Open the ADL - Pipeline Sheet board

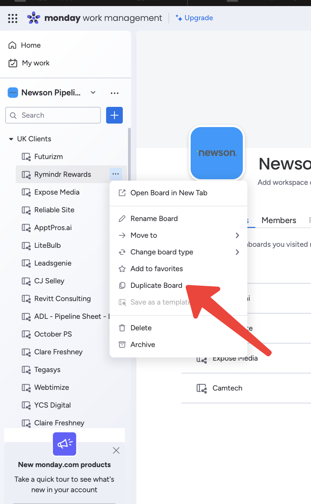tap(72, 316)
